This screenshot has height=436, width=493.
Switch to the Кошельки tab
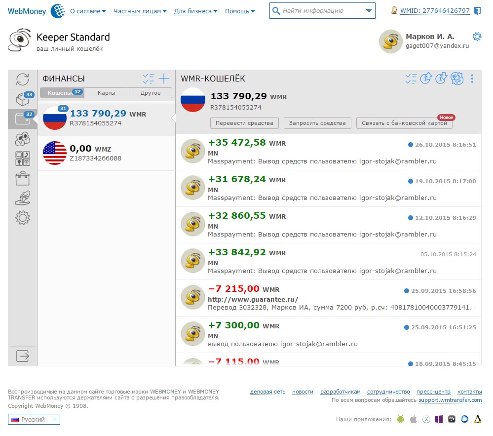tap(62, 93)
